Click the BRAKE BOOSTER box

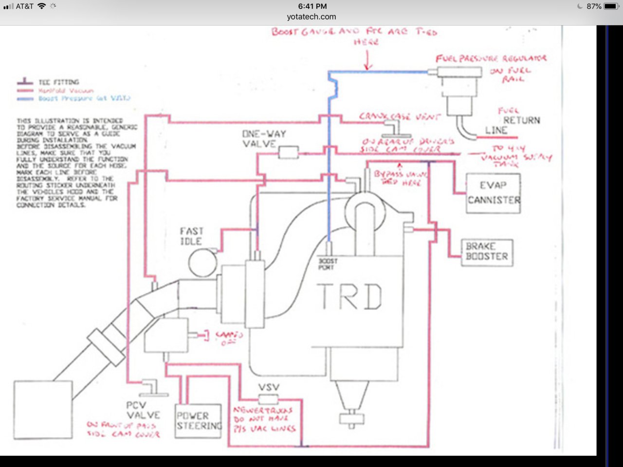coord(487,252)
